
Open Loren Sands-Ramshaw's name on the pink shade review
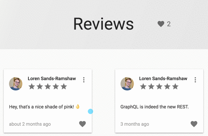pos(52,78)
